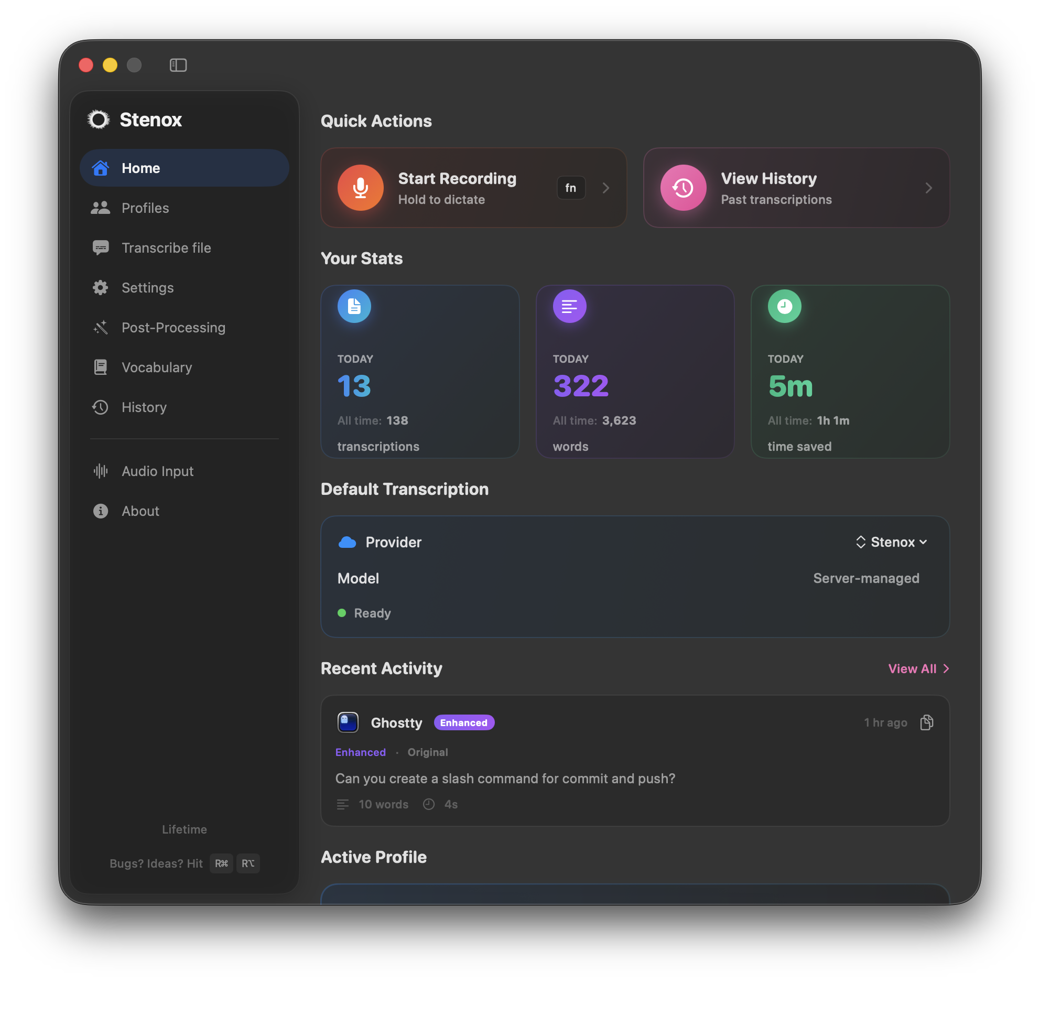Select the Enhanced text version
The width and height of the screenshot is (1040, 1016).
[x=360, y=752]
